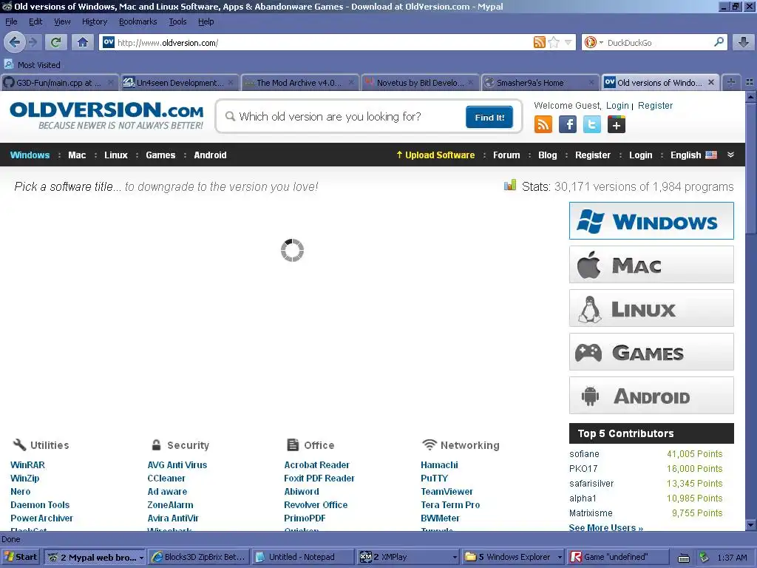Expand the navigation bar double chevron

(730, 155)
